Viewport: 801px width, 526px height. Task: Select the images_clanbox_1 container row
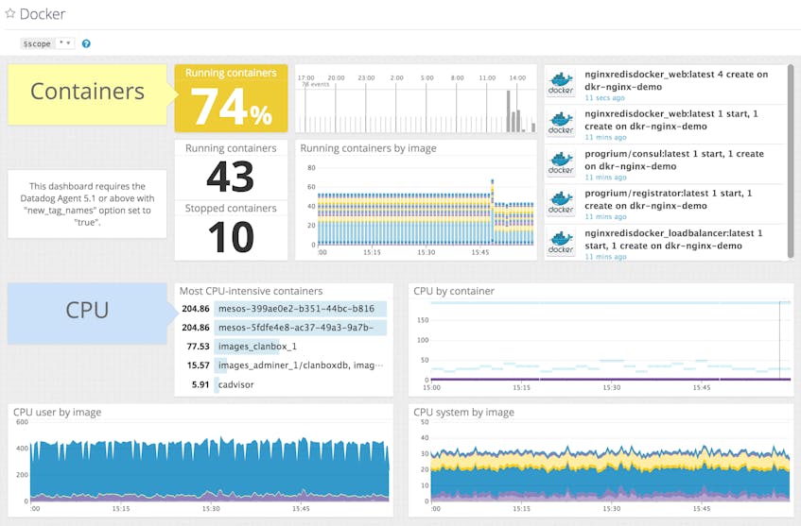284,347
